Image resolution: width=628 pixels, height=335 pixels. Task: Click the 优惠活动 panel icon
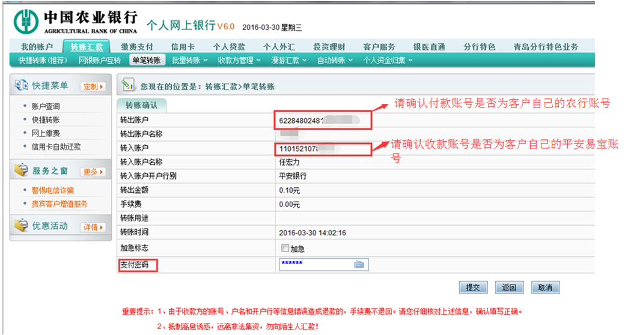click(21, 225)
